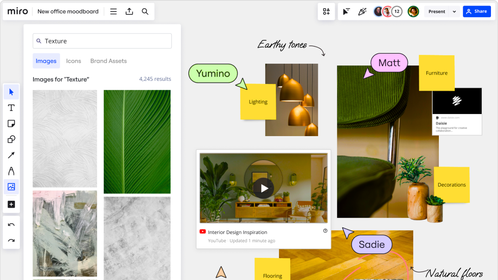Export the board using upload icon
The height and width of the screenshot is (280, 498).
point(129,12)
